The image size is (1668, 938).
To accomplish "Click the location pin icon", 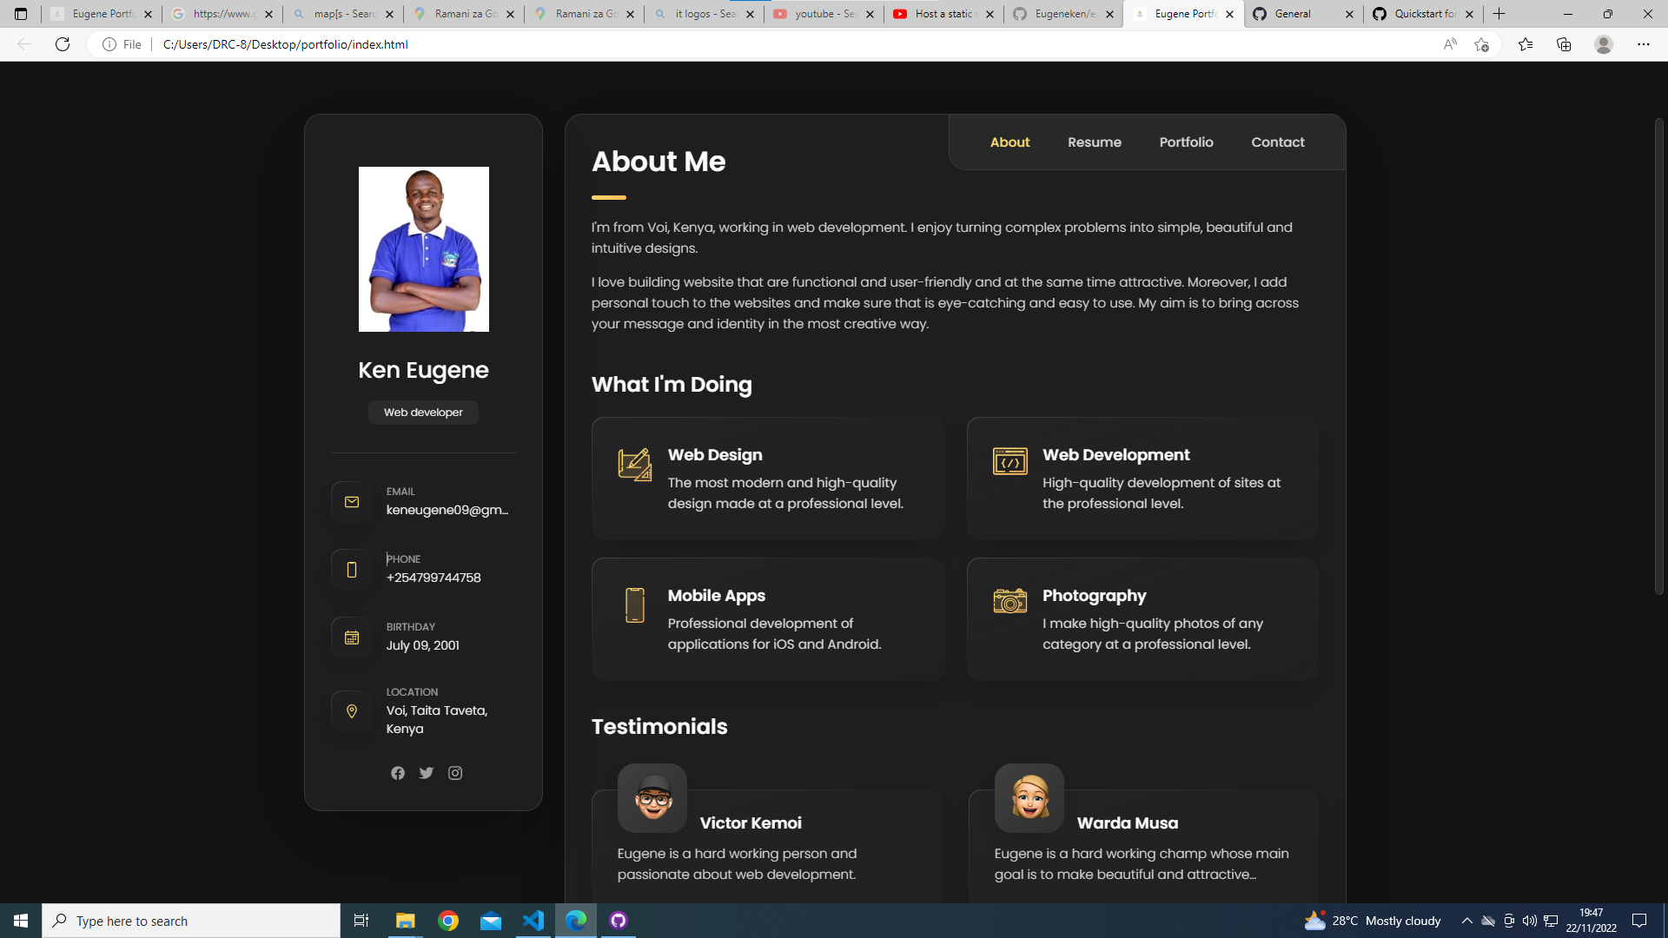I will [352, 711].
